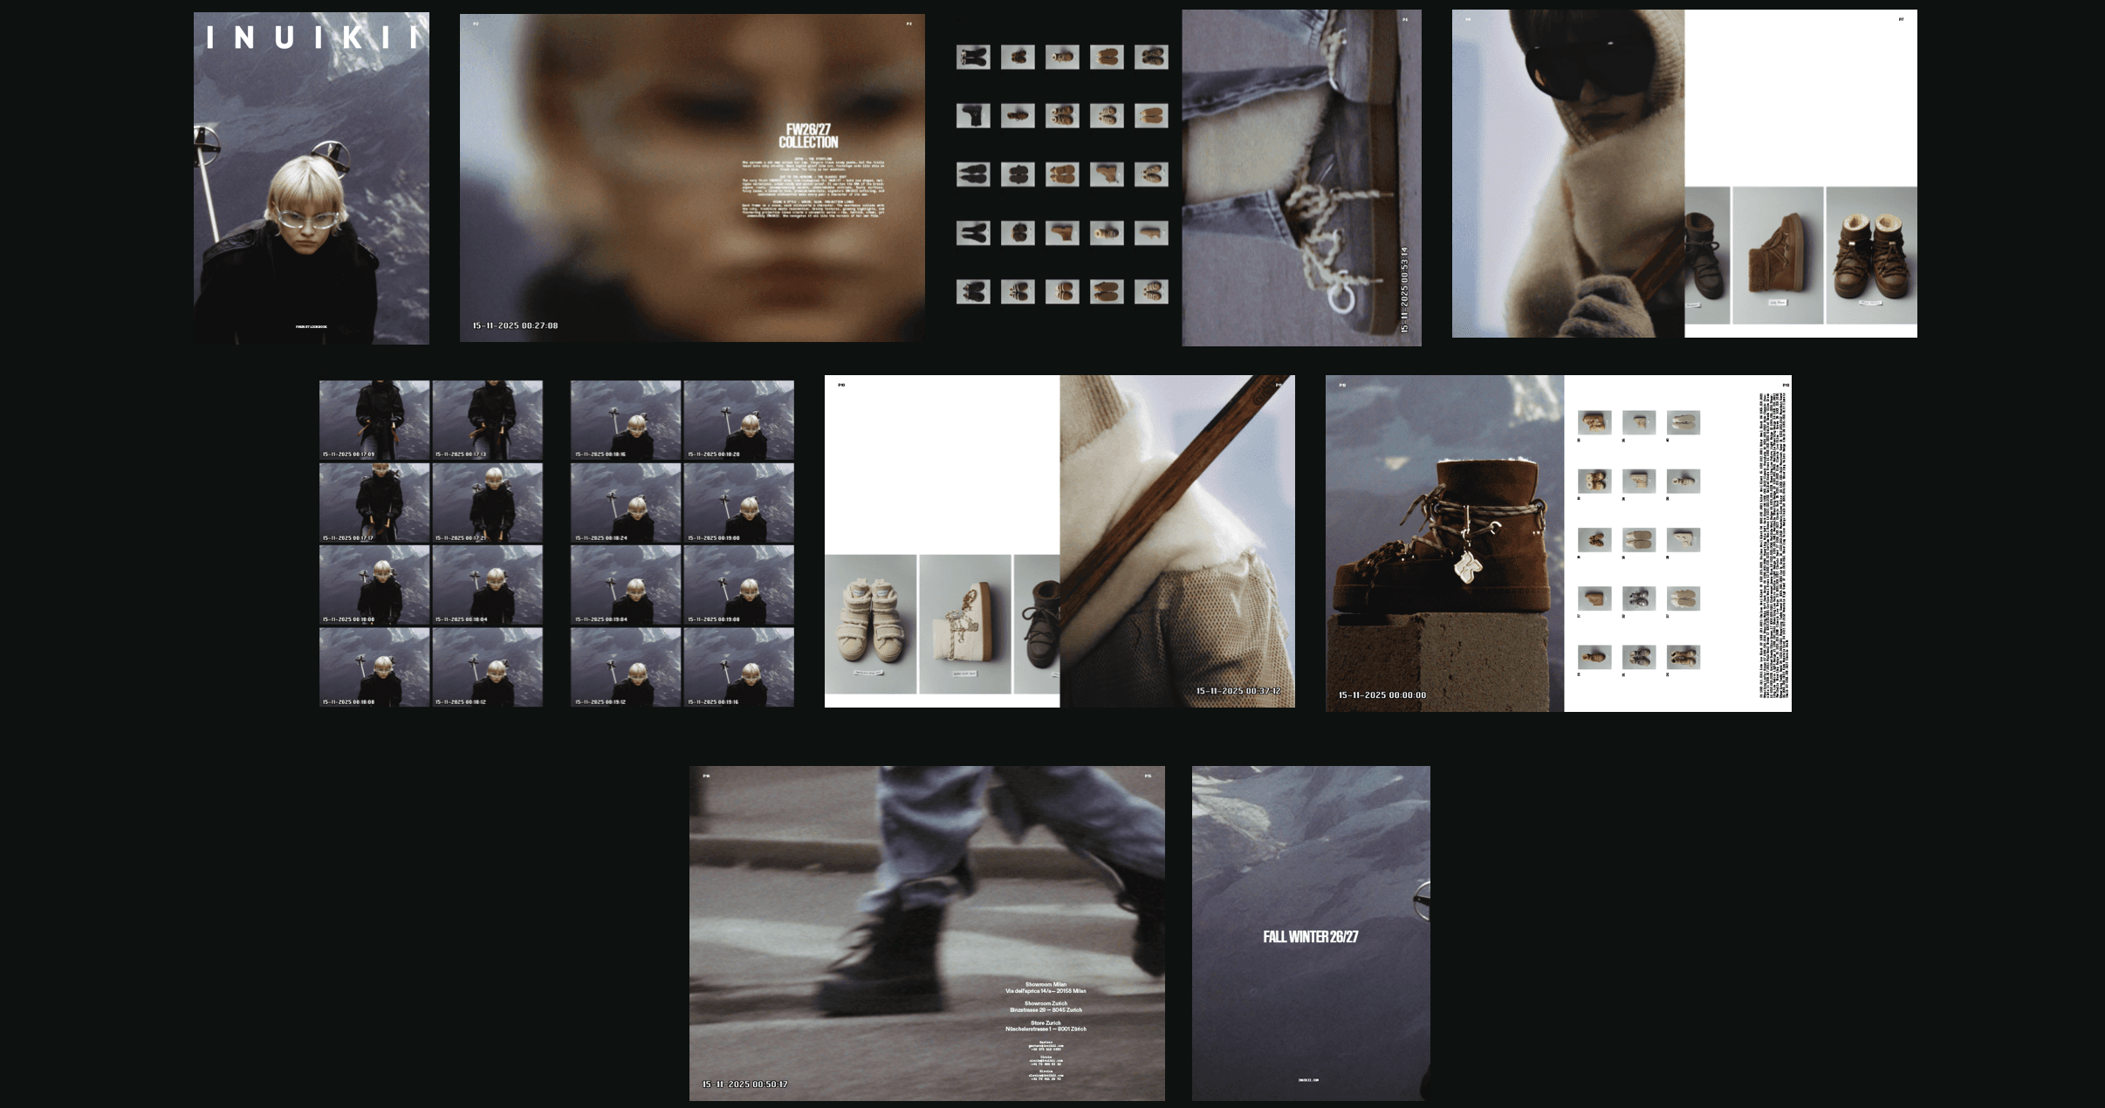Click the top-left boot thumbnail in dark product grid

pos(972,58)
